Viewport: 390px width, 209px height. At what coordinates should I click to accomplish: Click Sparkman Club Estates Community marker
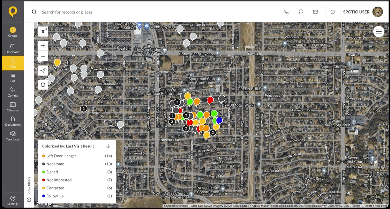[x=219, y=80]
